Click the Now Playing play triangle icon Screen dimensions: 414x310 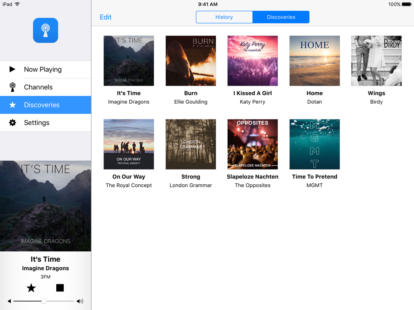click(x=12, y=69)
